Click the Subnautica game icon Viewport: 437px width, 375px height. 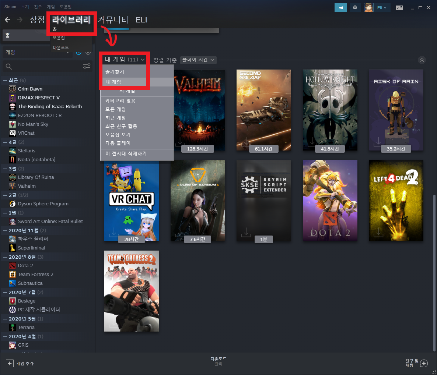coord(13,283)
